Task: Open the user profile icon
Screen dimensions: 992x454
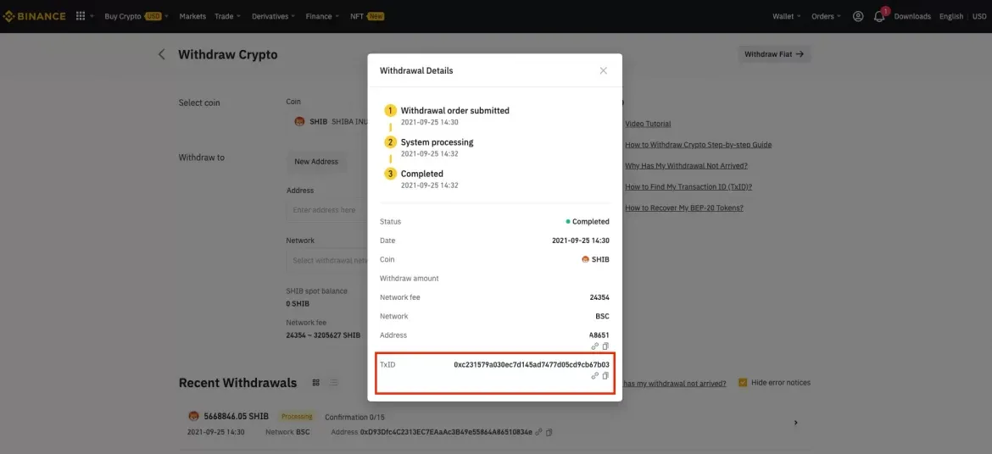Action: tap(858, 16)
